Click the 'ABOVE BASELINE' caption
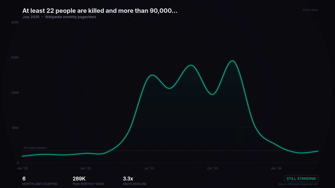This screenshot has width=335, height=188. point(135,184)
